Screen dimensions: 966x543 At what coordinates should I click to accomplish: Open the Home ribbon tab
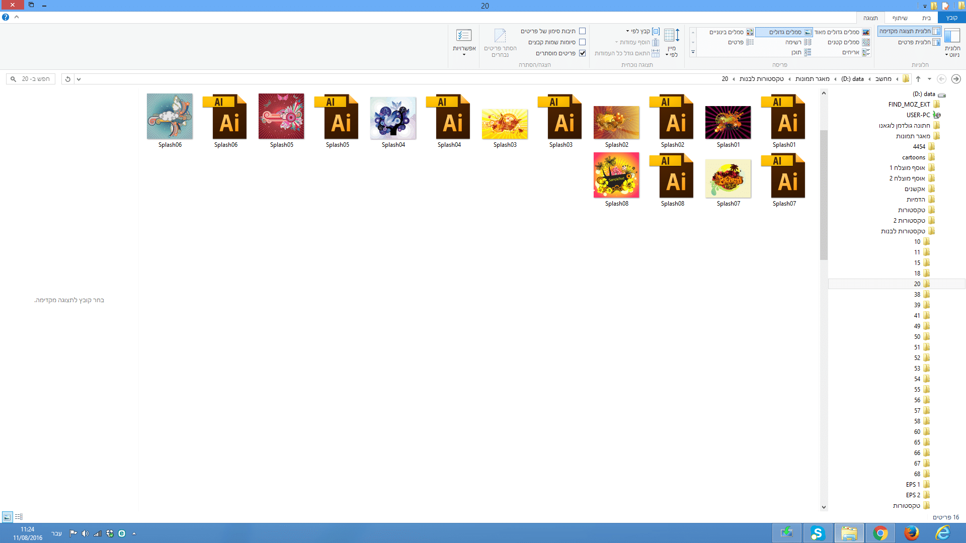pos(926,18)
